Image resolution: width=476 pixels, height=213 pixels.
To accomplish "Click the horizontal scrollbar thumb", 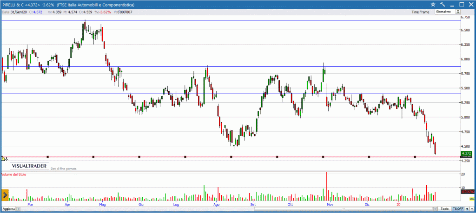I will 344,209.
